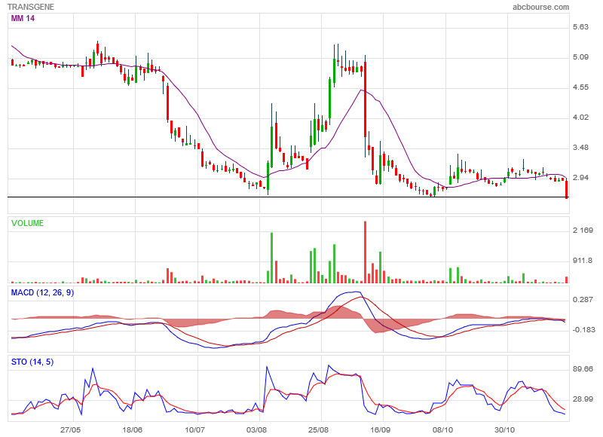Click the 5.09 price axis value

[x=580, y=57]
